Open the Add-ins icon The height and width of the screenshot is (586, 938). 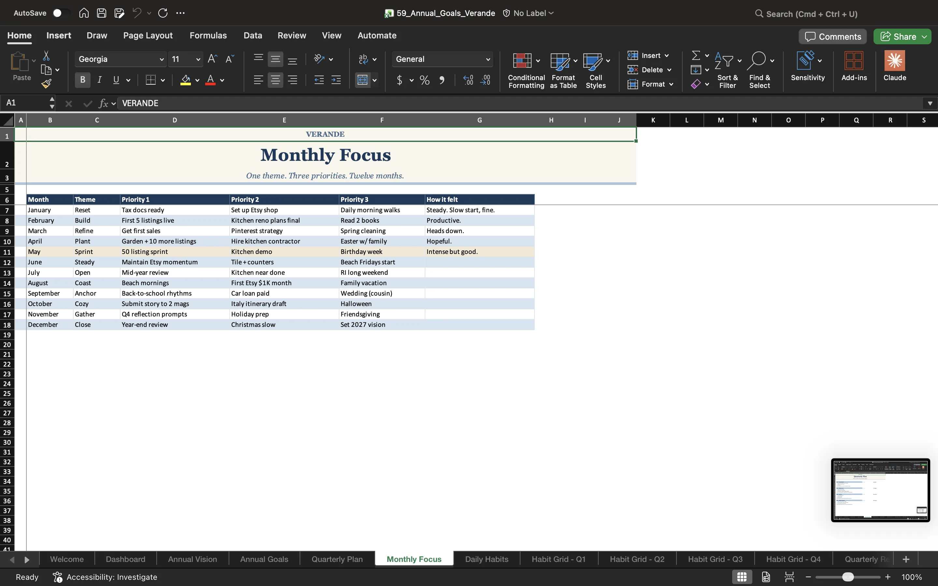click(854, 66)
